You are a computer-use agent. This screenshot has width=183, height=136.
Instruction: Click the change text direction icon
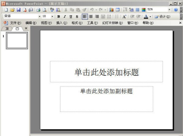(x=109, y=16)
